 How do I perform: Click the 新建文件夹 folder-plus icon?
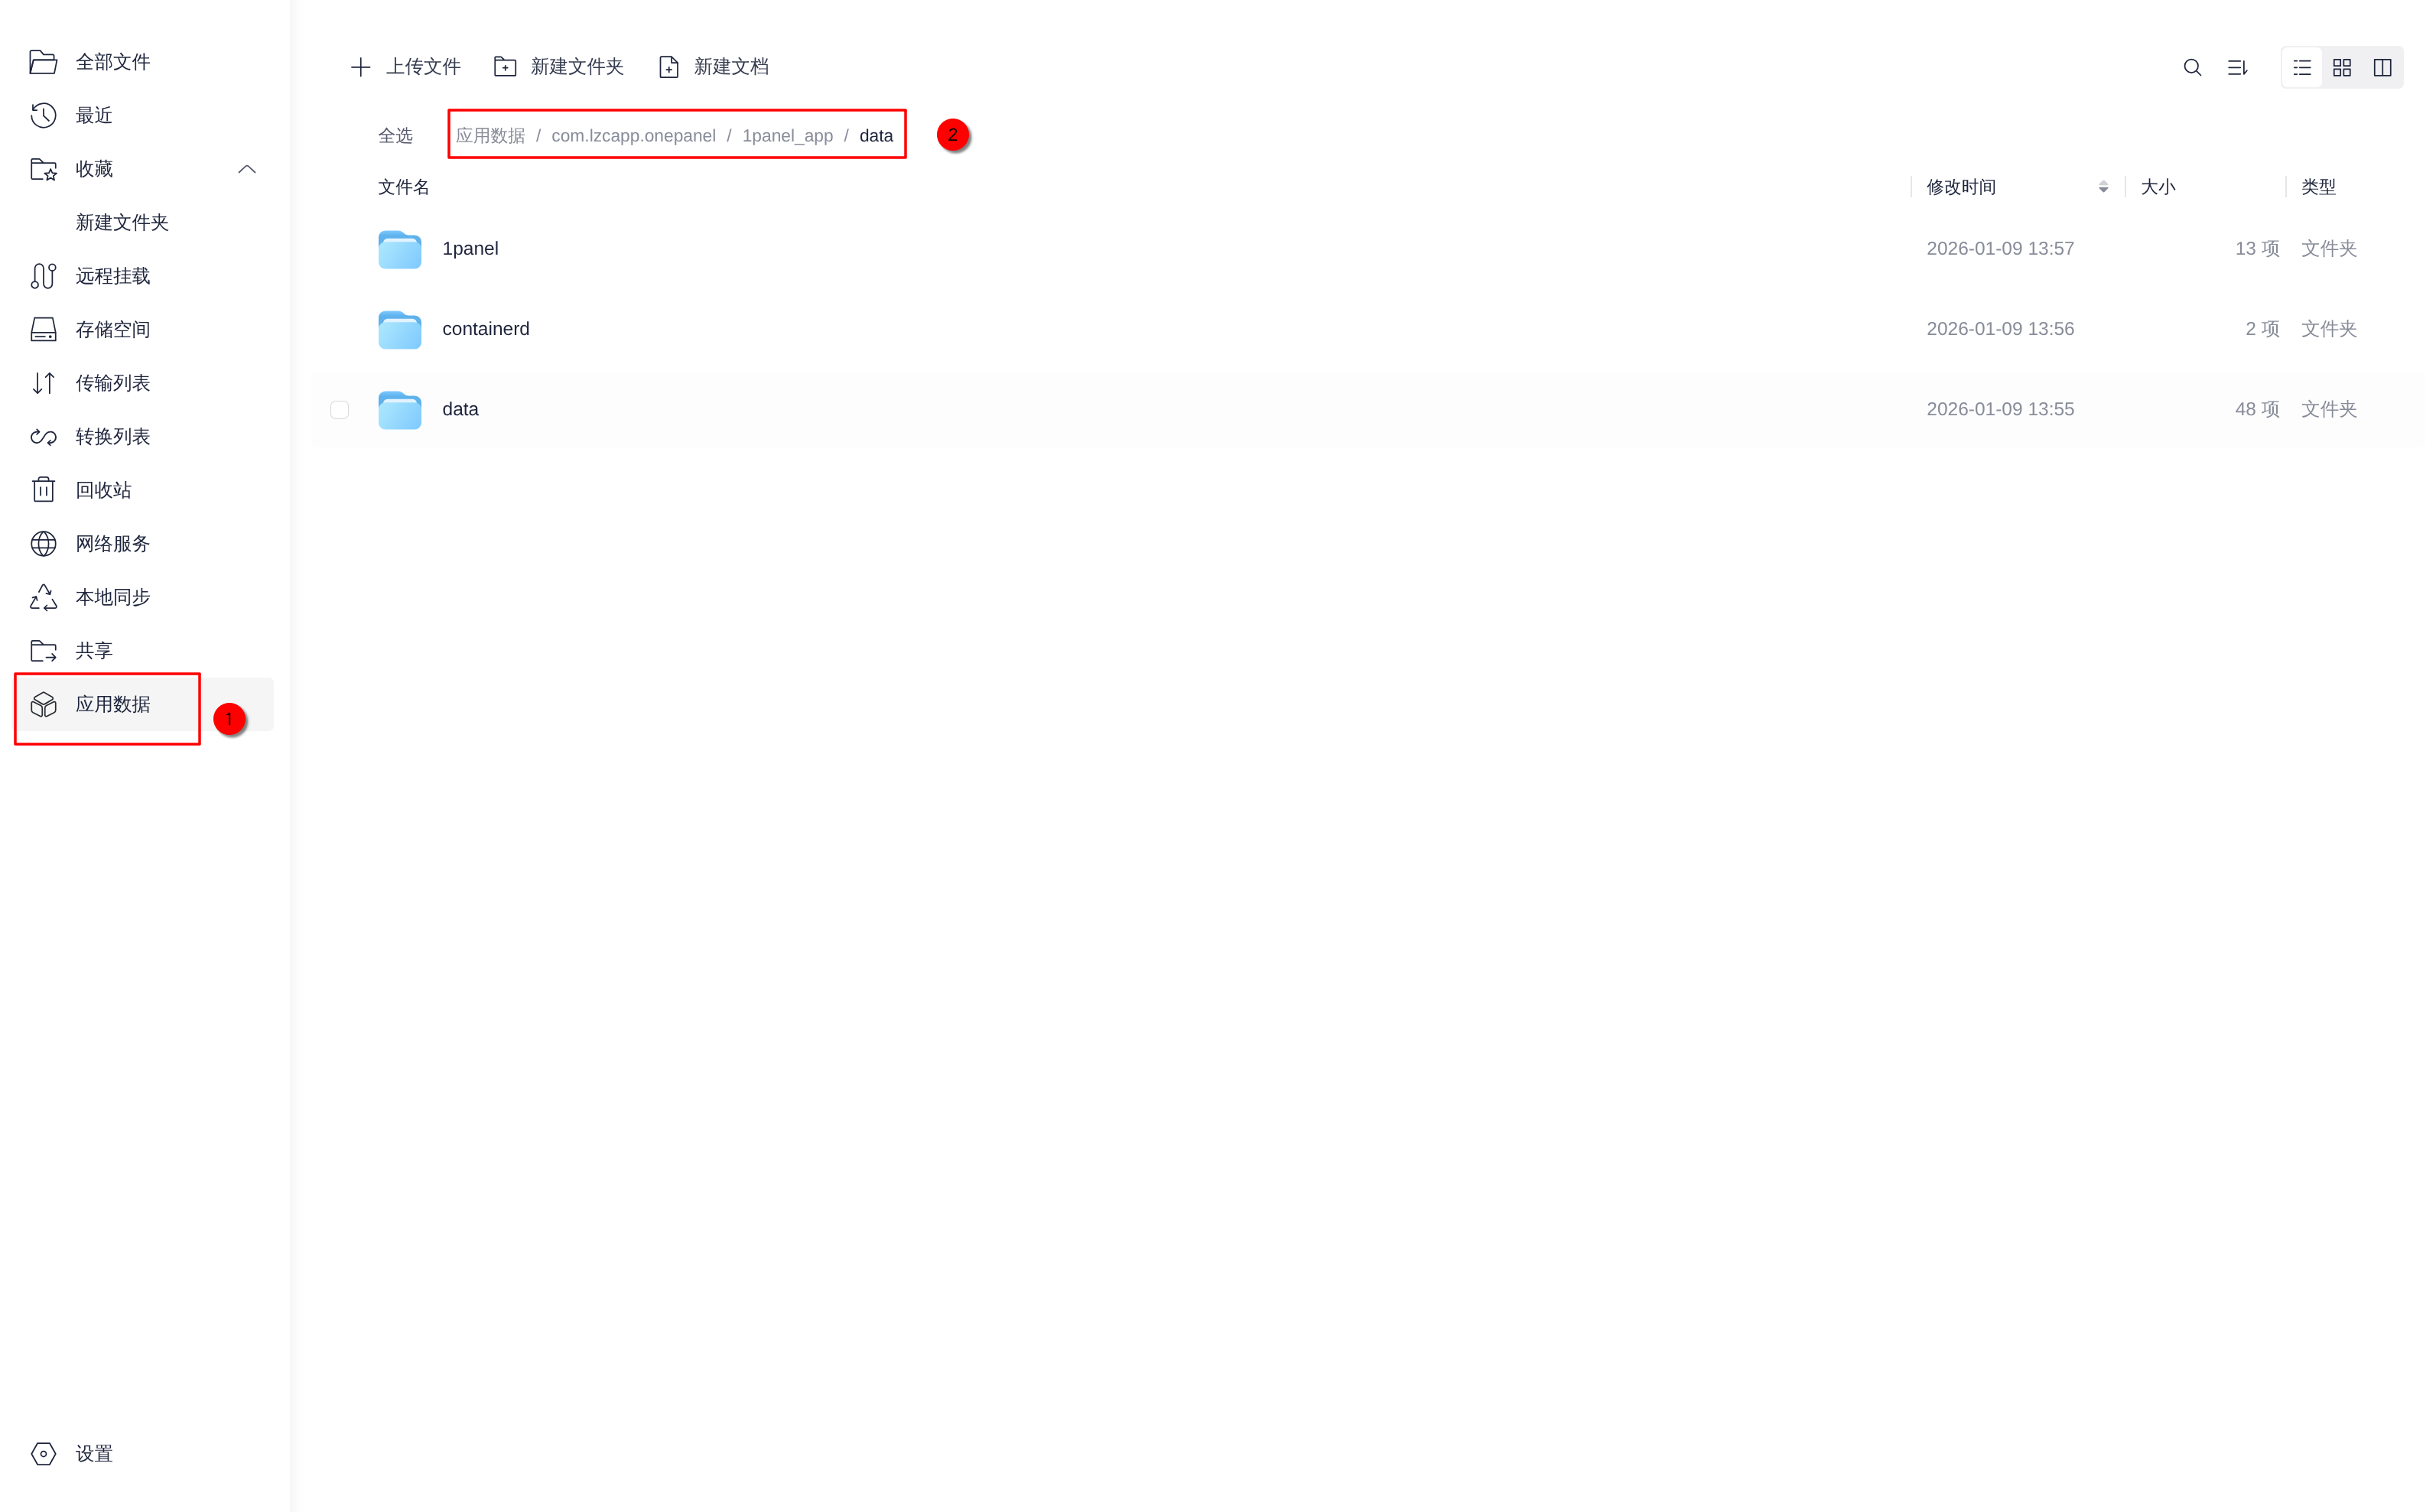(x=505, y=67)
